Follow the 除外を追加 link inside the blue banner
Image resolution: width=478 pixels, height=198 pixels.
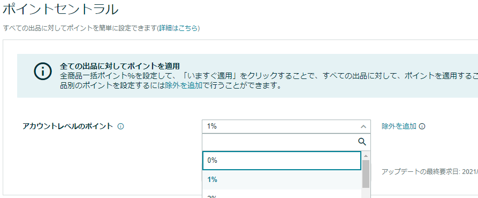(x=184, y=85)
